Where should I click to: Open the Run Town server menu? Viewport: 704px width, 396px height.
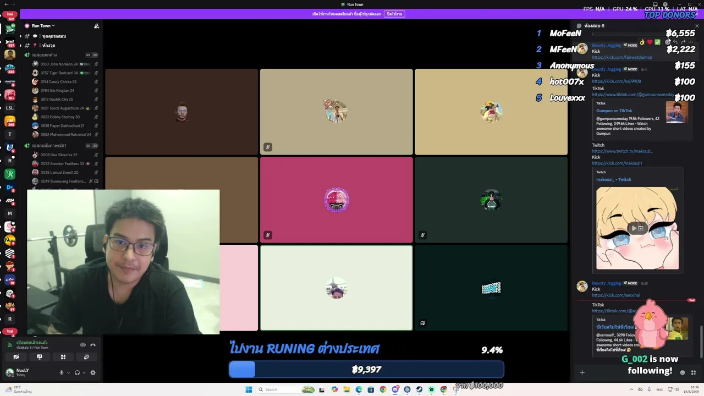43,26
